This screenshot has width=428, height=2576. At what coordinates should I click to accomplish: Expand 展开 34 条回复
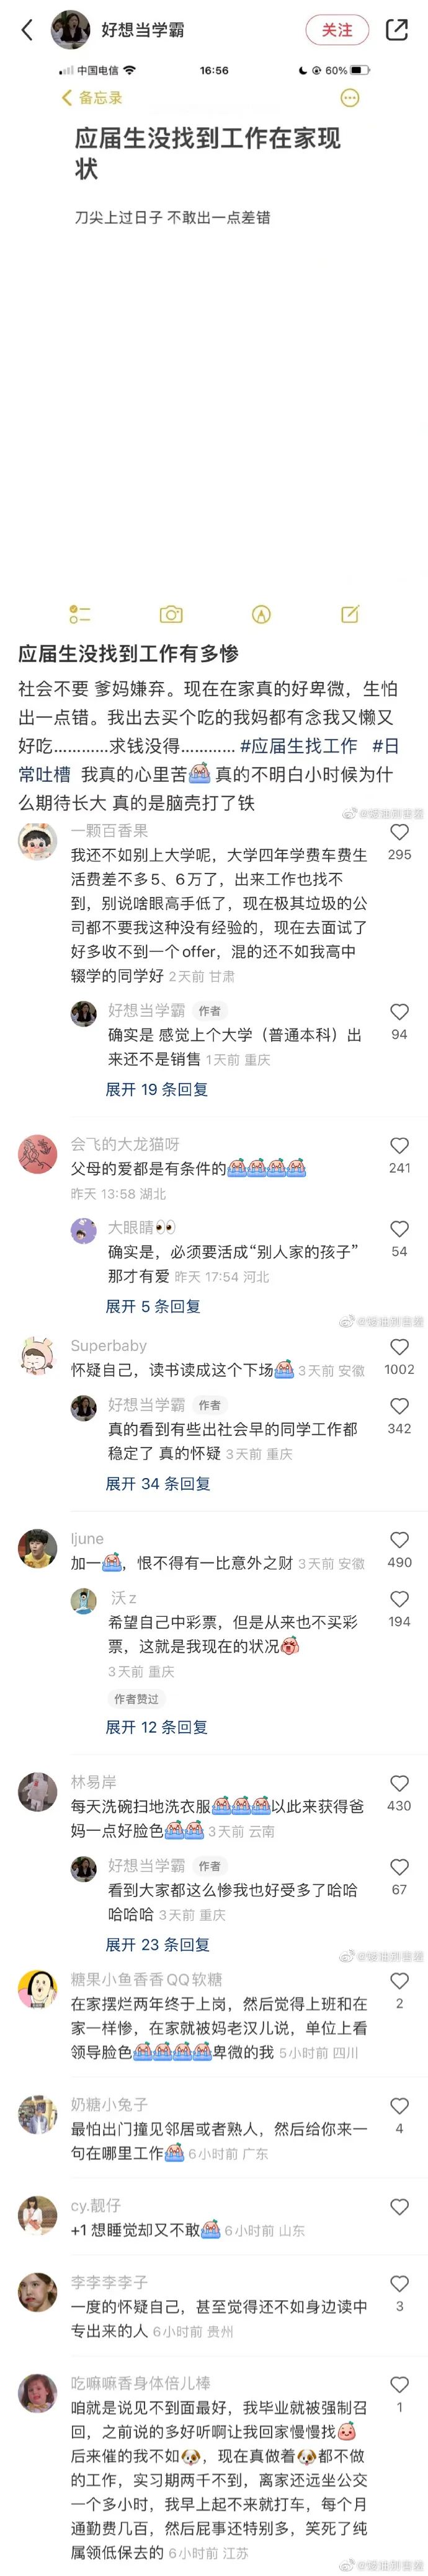pos(158,1483)
